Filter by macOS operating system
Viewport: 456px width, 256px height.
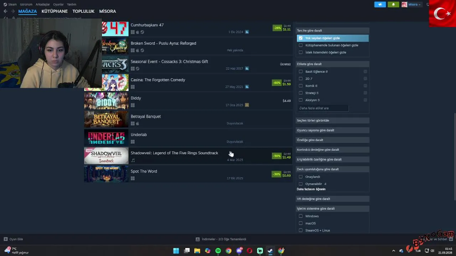301,223
